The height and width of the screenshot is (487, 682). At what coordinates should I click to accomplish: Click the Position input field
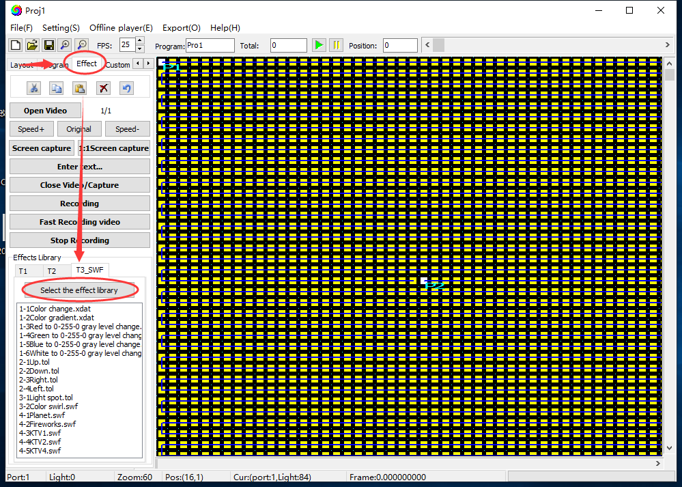tap(400, 45)
